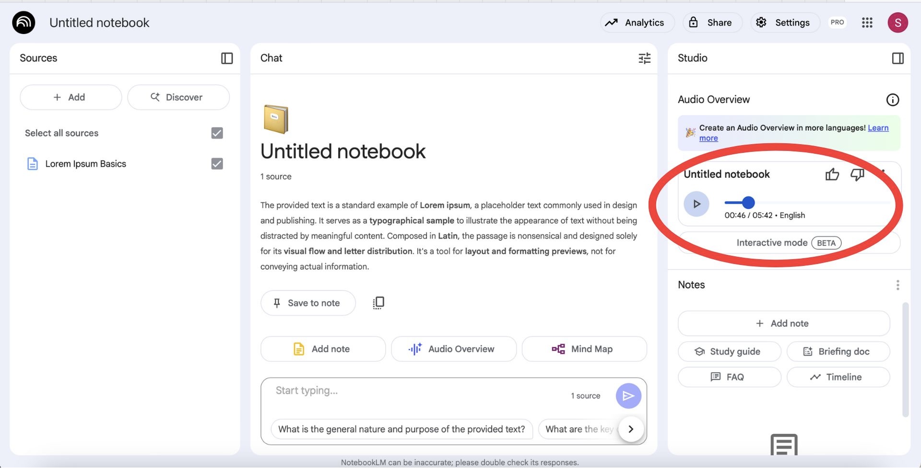Generate Audio Overview from chat panel
The height and width of the screenshot is (469, 921).
pyautogui.click(x=453, y=350)
